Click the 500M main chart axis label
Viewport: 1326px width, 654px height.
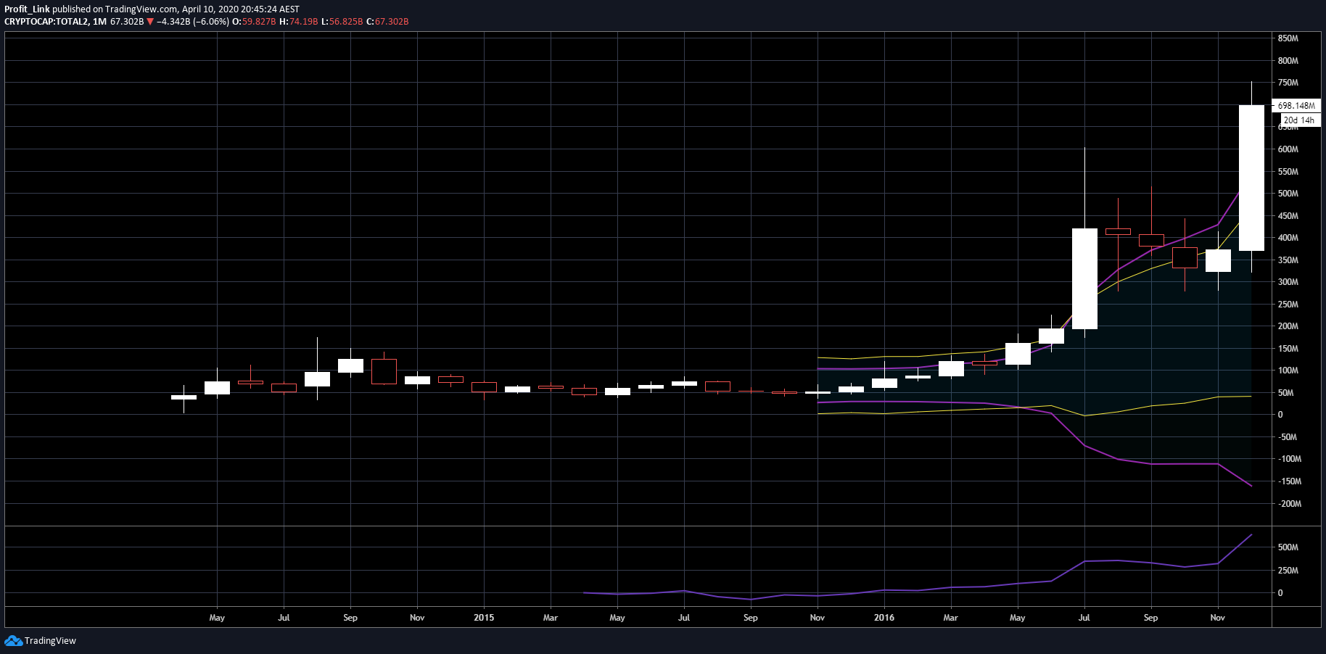pyautogui.click(x=1288, y=194)
